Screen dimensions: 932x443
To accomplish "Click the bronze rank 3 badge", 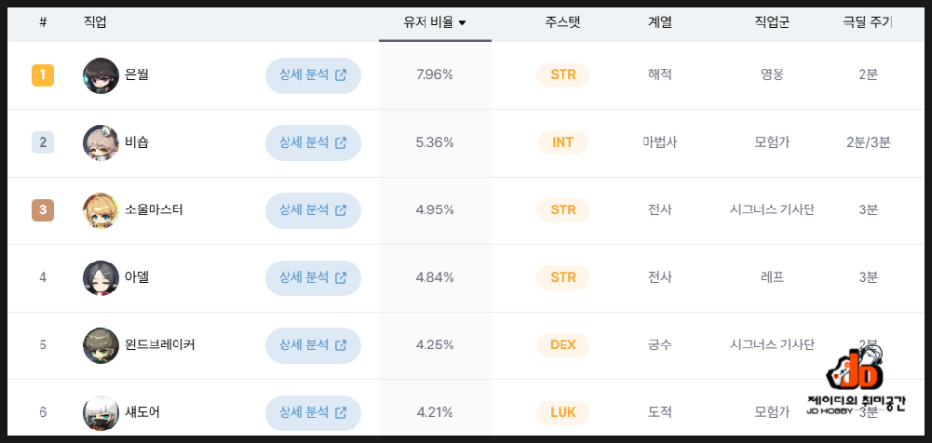I will point(42,209).
